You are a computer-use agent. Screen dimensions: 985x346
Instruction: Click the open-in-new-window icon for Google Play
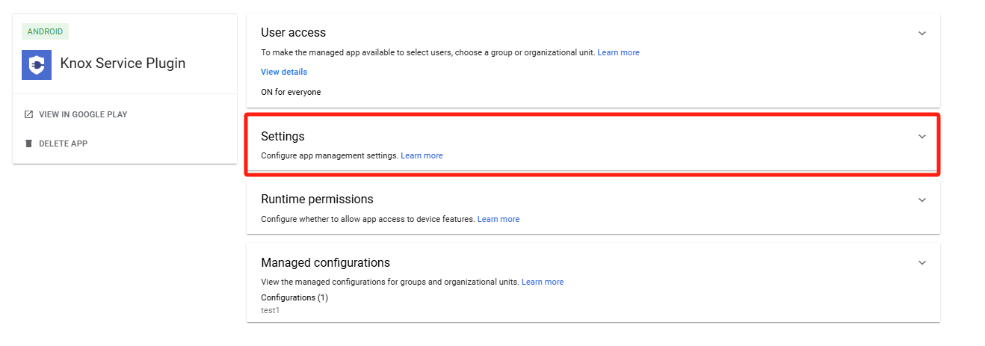tap(28, 114)
